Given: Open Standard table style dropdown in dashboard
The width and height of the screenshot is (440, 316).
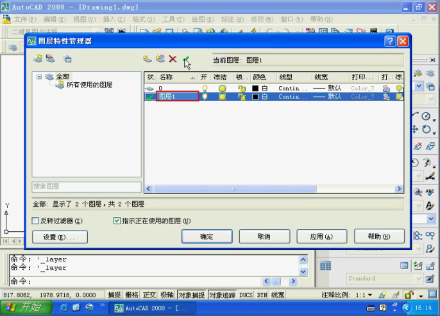Looking at the screenshot, I should tap(419, 279).
